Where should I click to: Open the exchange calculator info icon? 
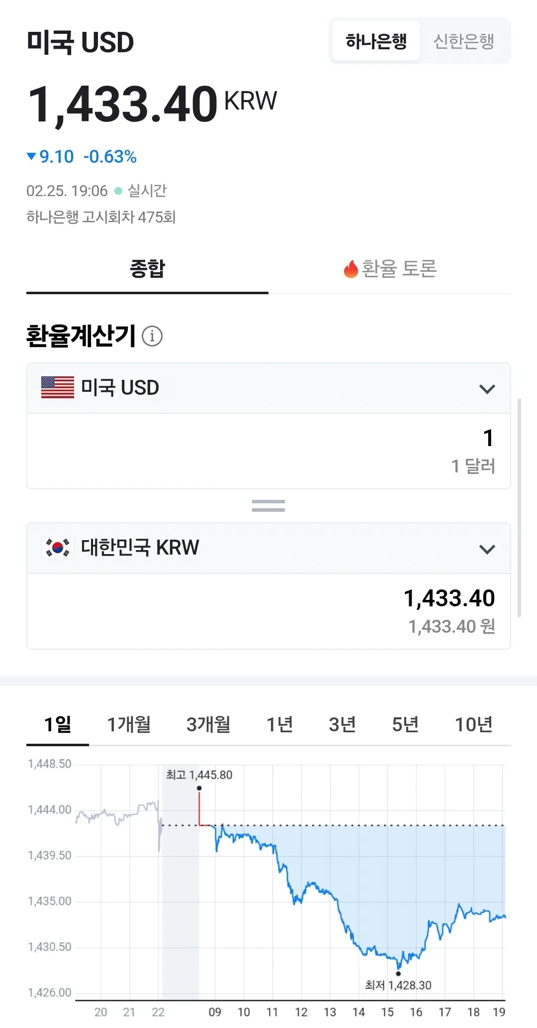point(152,336)
